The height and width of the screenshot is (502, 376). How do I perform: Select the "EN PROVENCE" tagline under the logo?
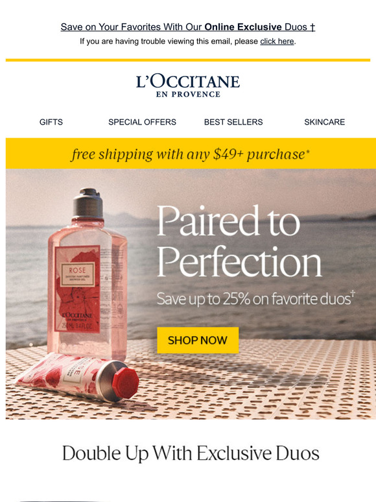188,95
